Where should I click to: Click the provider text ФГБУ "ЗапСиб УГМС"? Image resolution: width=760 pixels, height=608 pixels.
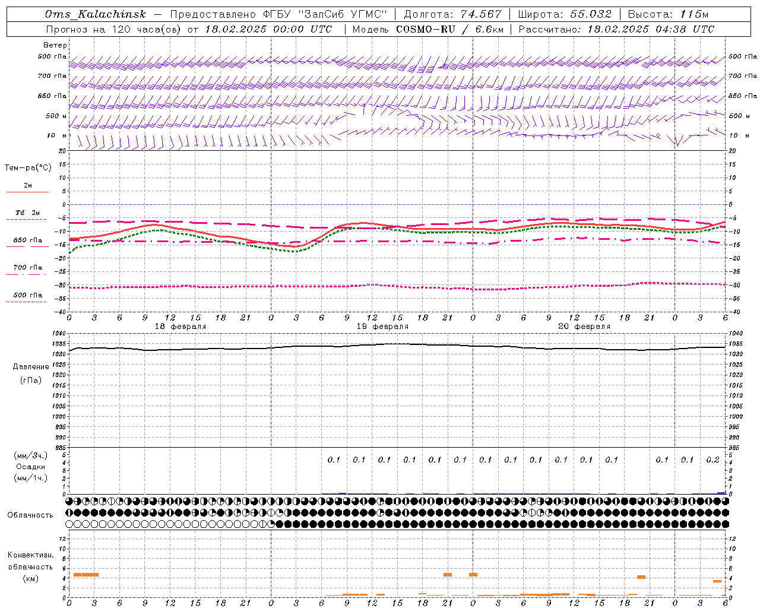pos(325,14)
